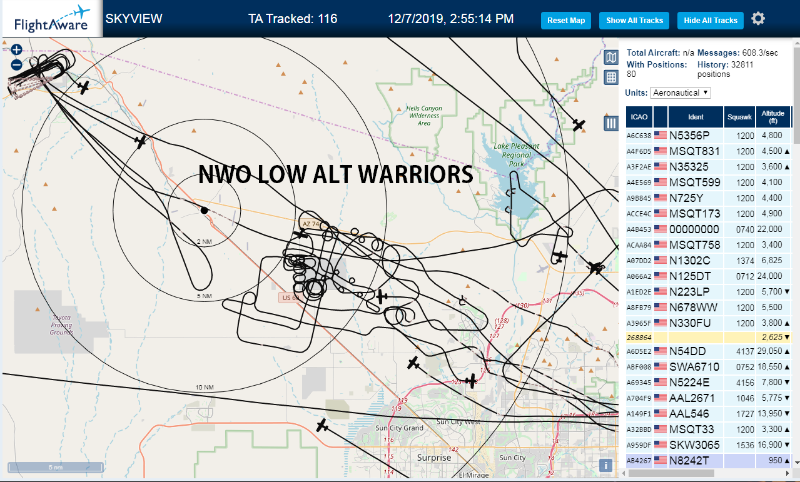Image resolution: width=800 pixels, height=482 pixels.
Task: Sort table by Ident header
Action: pos(696,117)
